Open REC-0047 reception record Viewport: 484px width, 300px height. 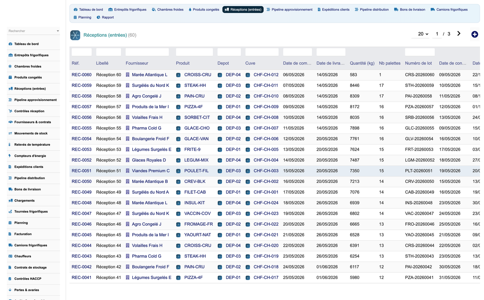(x=81, y=214)
